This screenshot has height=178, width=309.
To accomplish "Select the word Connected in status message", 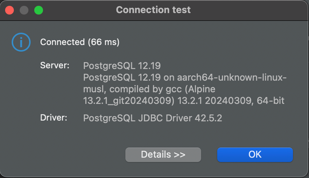I will 62,42.
